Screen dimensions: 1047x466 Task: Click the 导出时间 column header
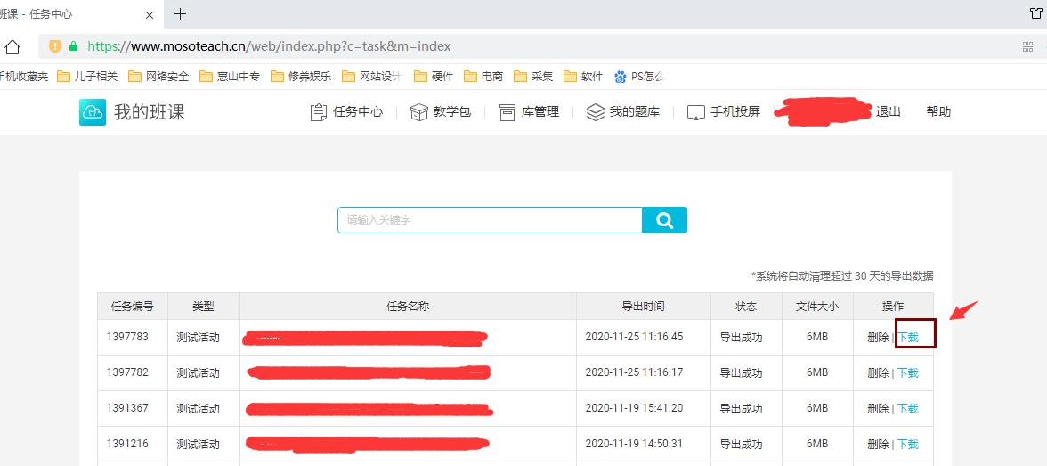point(643,307)
